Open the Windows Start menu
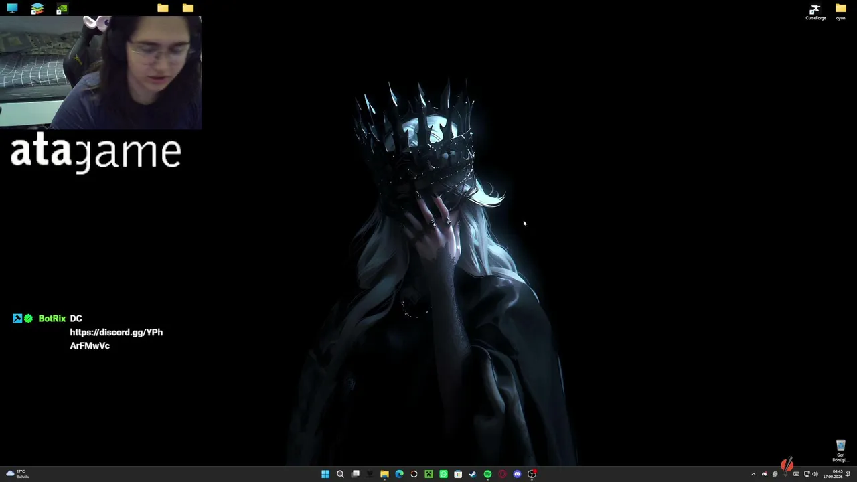Screen dimensions: 857x482 (x=325, y=474)
